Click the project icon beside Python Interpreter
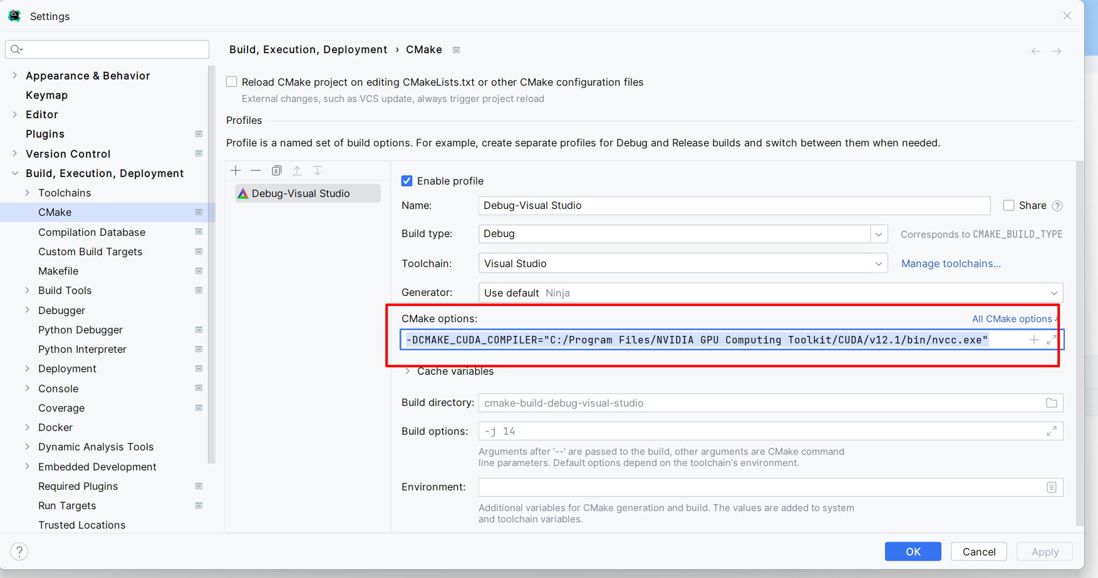The height and width of the screenshot is (578, 1098). point(199,349)
